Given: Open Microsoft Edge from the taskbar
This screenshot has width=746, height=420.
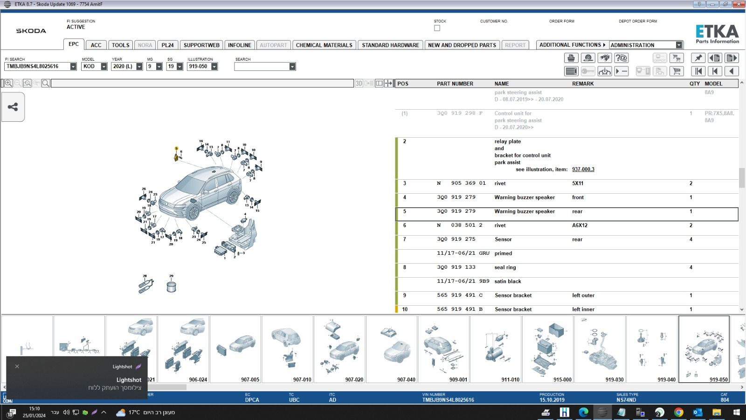Looking at the screenshot, I should [583, 412].
